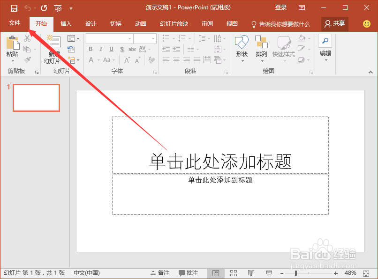Click Decrease Font Size icon
The width and height of the screenshot is (378, 279).
[138, 60]
